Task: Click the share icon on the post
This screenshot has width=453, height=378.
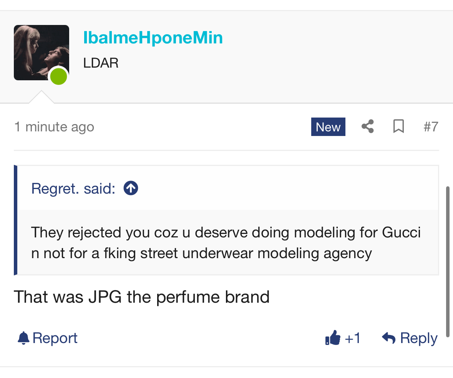Action: click(x=367, y=126)
